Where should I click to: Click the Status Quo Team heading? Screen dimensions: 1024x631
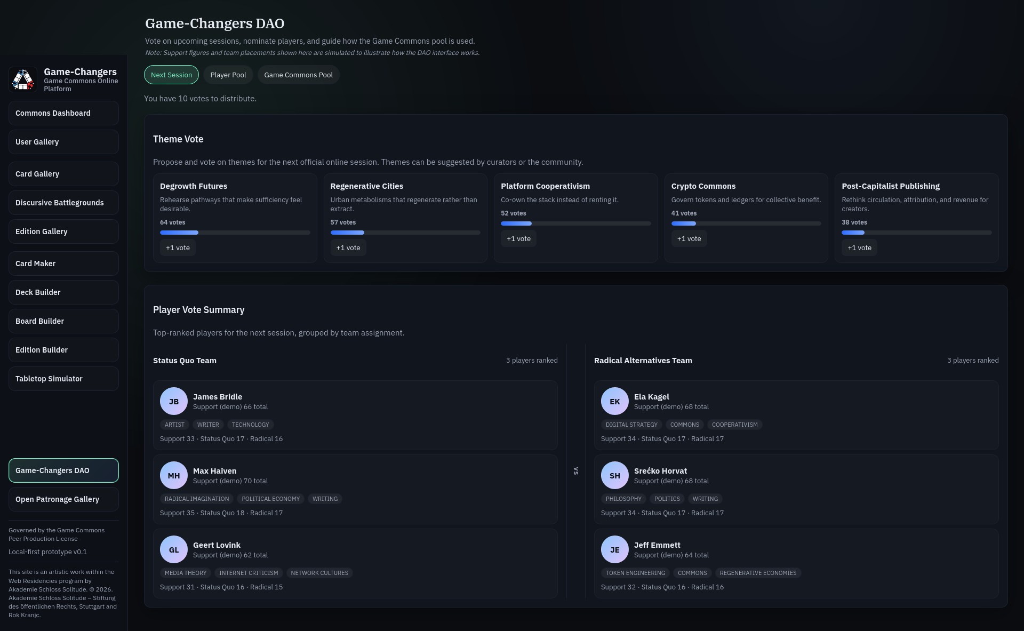click(185, 361)
